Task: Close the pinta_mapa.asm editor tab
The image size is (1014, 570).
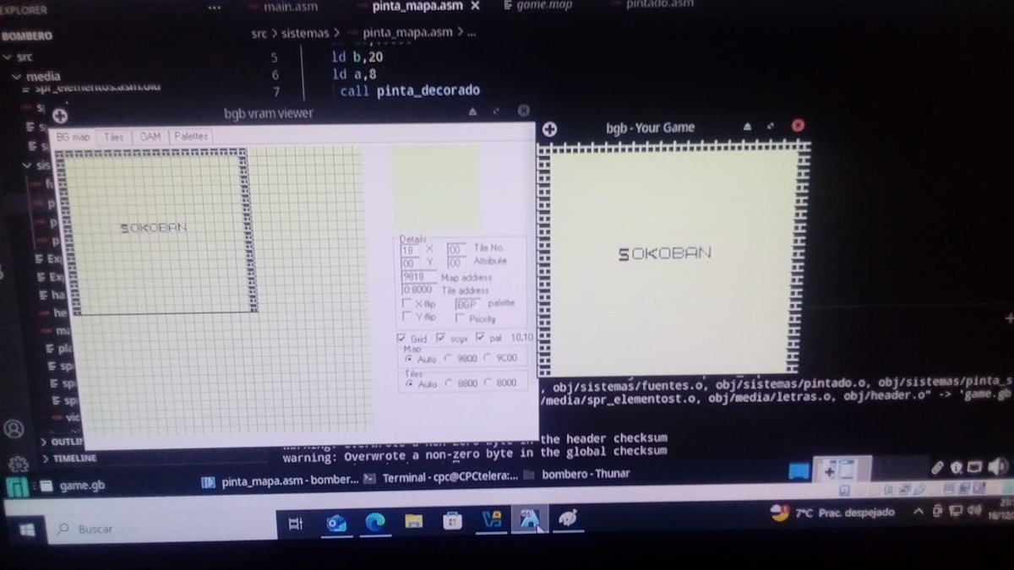Action: [475, 5]
